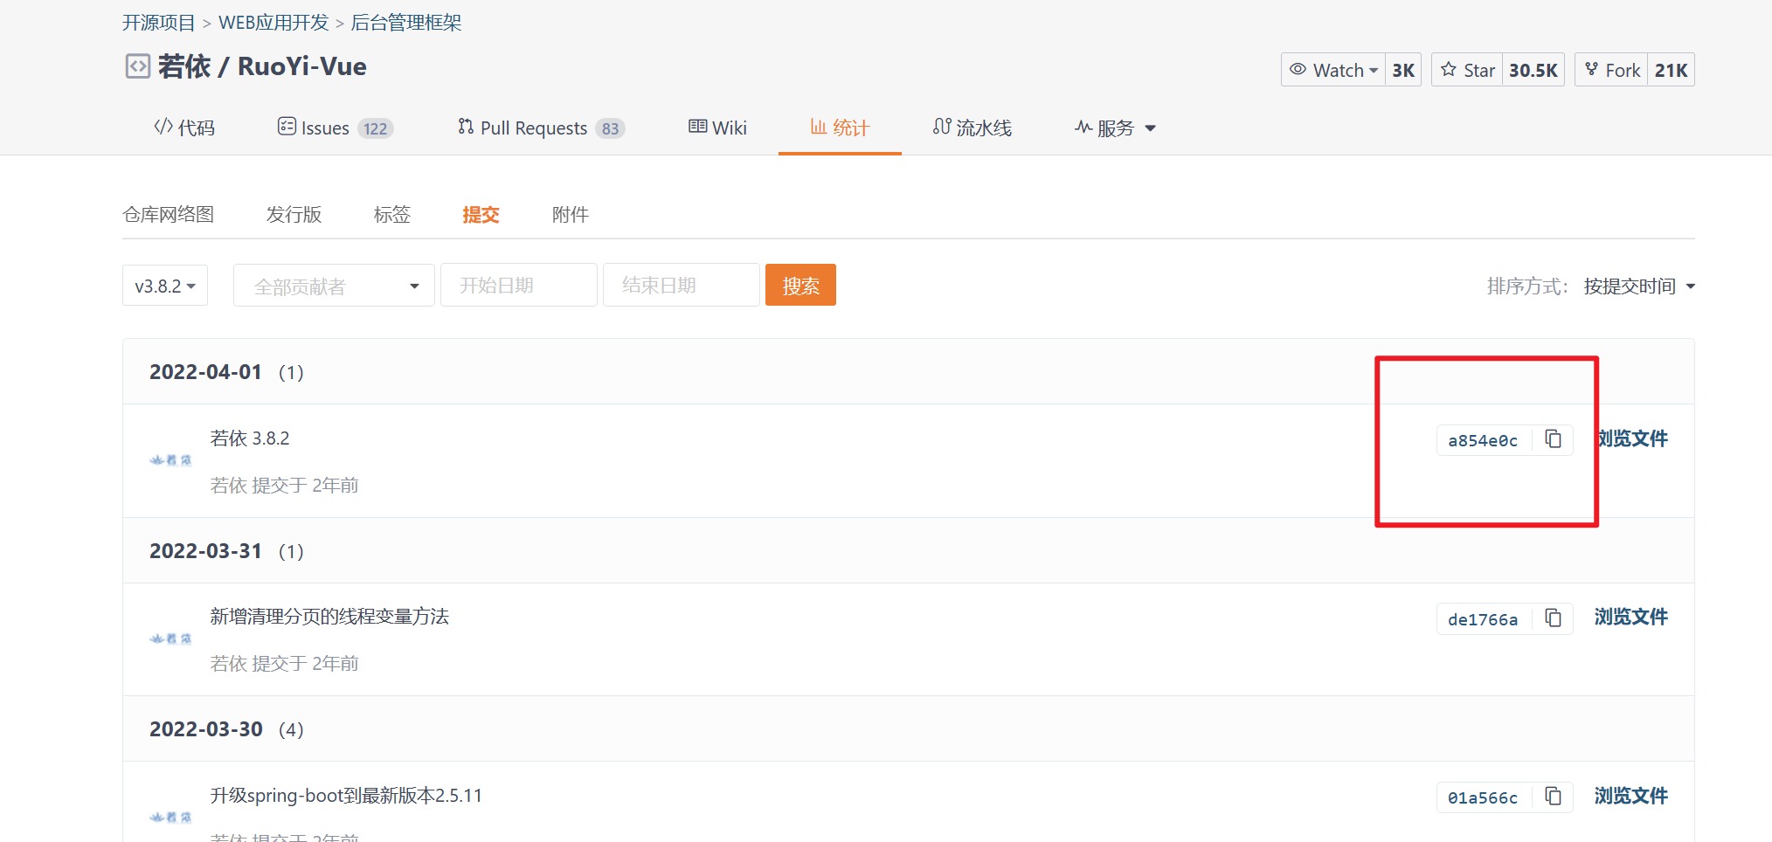Click 浏览文件 for commit 01a566c
The height and width of the screenshot is (842, 1772).
(1631, 796)
